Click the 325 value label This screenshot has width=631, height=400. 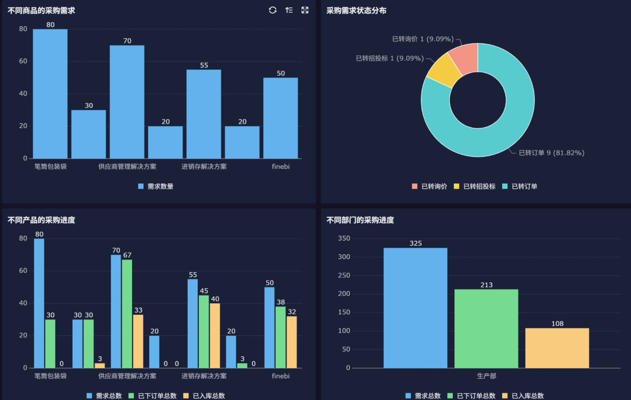pyautogui.click(x=415, y=243)
